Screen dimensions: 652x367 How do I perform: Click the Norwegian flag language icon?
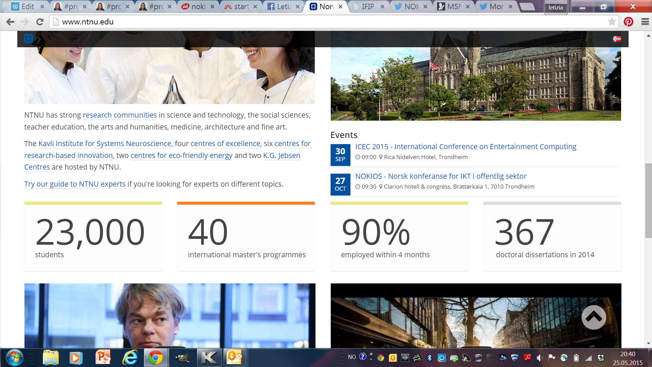click(x=617, y=39)
